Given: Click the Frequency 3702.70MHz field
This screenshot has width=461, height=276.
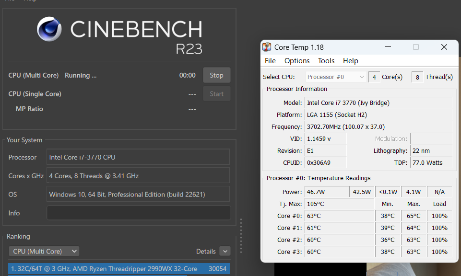Looking at the screenshot, I should point(378,127).
